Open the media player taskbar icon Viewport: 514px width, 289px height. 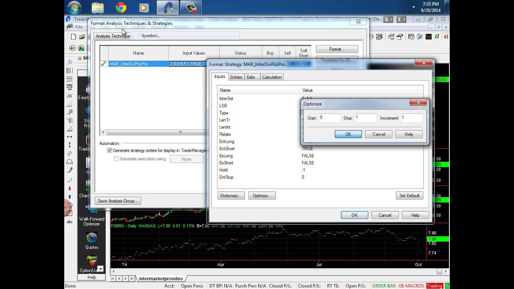(144, 7)
